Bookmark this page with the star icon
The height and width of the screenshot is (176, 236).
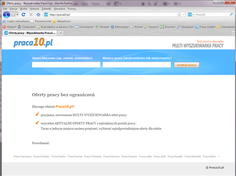[x=179, y=15]
